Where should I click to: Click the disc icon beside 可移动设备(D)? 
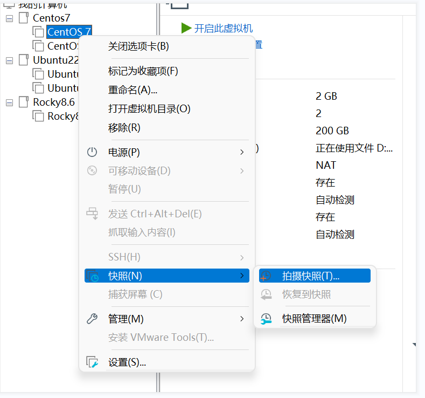[92, 170]
